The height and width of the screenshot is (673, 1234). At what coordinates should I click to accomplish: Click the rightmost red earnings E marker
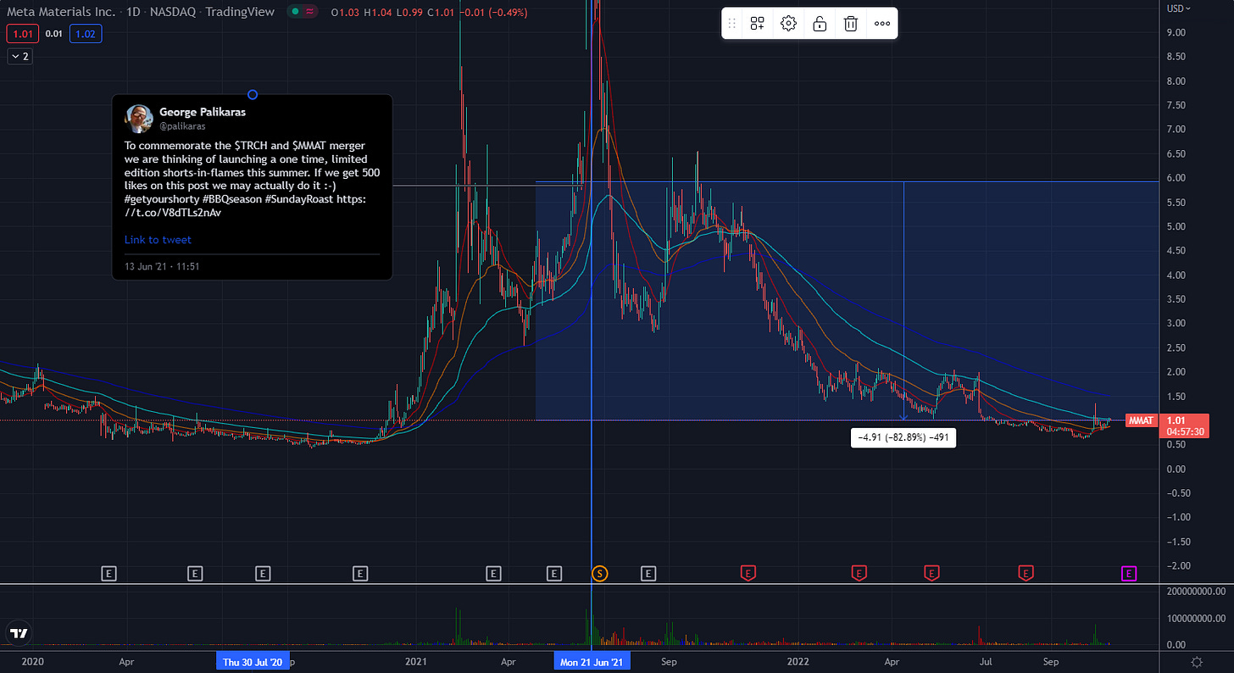tap(1026, 574)
